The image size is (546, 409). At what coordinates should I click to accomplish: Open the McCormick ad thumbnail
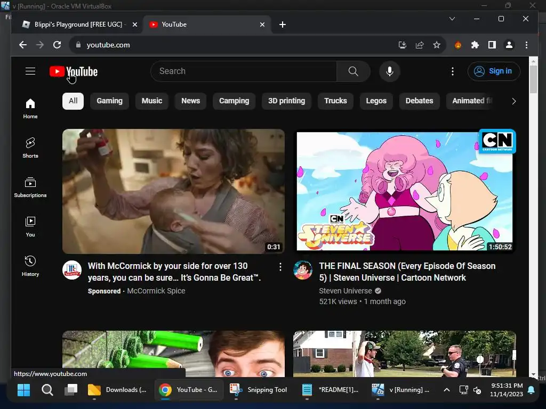[x=173, y=191]
